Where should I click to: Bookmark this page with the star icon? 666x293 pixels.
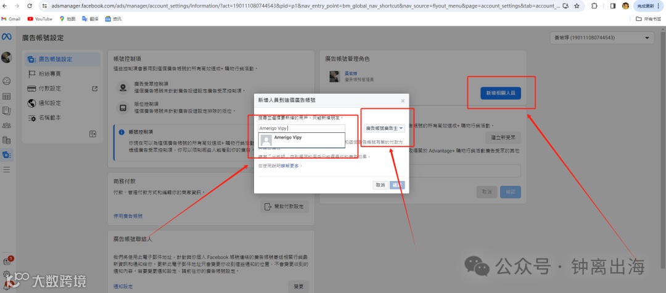click(577, 6)
